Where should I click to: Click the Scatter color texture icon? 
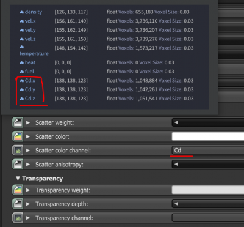[18, 136]
